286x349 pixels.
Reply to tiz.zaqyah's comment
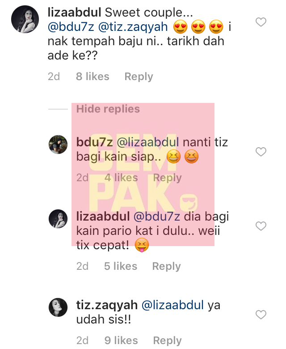(167, 340)
